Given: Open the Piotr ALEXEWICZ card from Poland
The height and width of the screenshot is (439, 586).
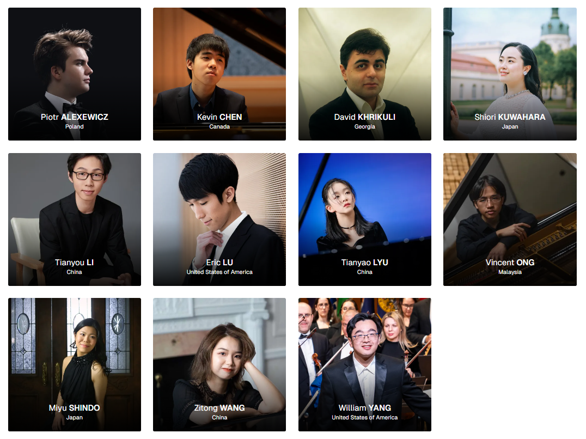Looking at the screenshot, I should click(75, 74).
